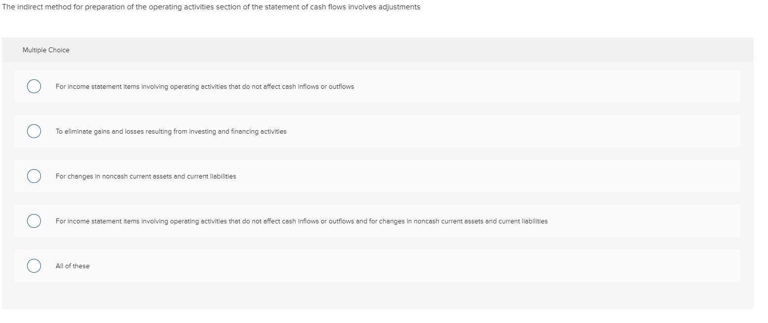Select the answer about noncash current liabilities changes
This screenshot has height=323, width=768.
click(x=146, y=176)
